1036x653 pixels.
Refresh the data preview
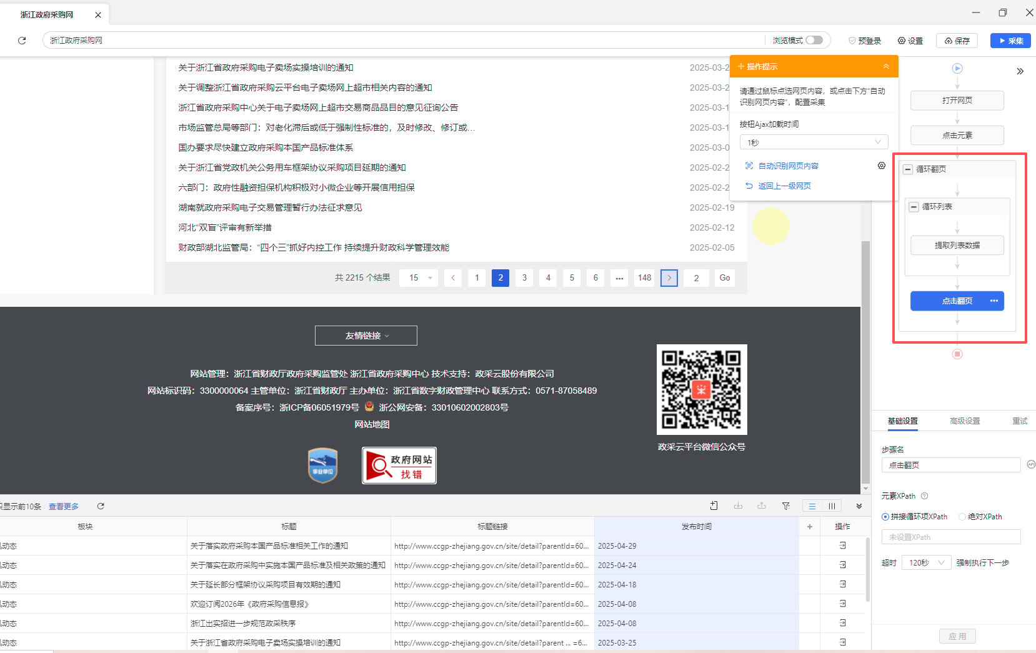point(101,506)
